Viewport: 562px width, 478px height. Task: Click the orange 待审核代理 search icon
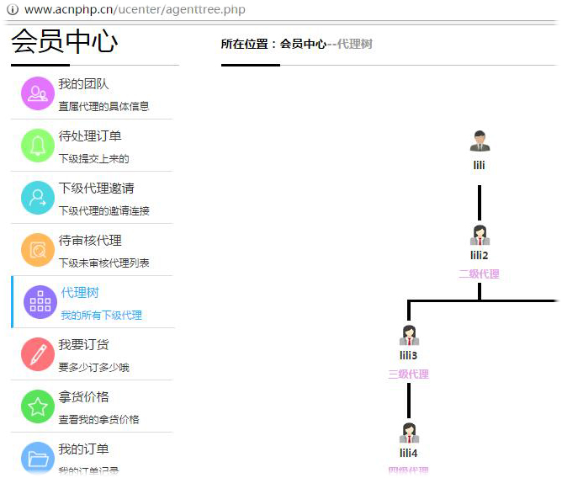tap(38, 250)
